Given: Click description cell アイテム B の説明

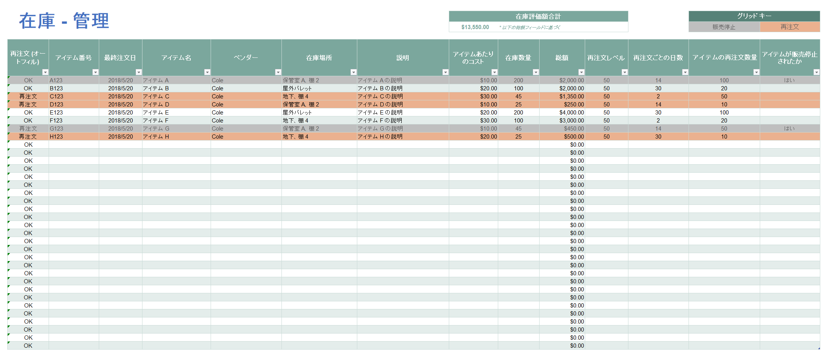Looking at the screenshot, I should 403,88.
